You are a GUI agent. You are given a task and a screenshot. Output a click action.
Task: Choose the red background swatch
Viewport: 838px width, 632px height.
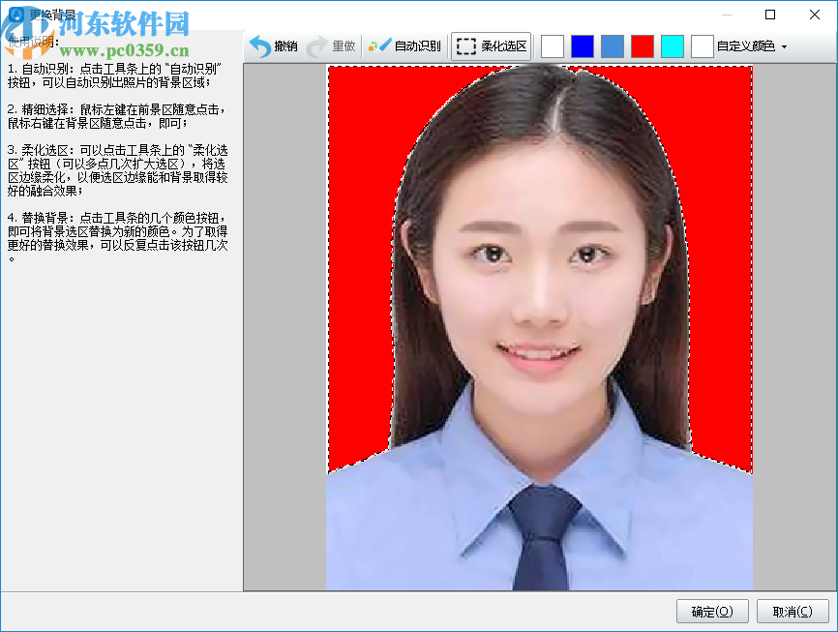(643, 45)
